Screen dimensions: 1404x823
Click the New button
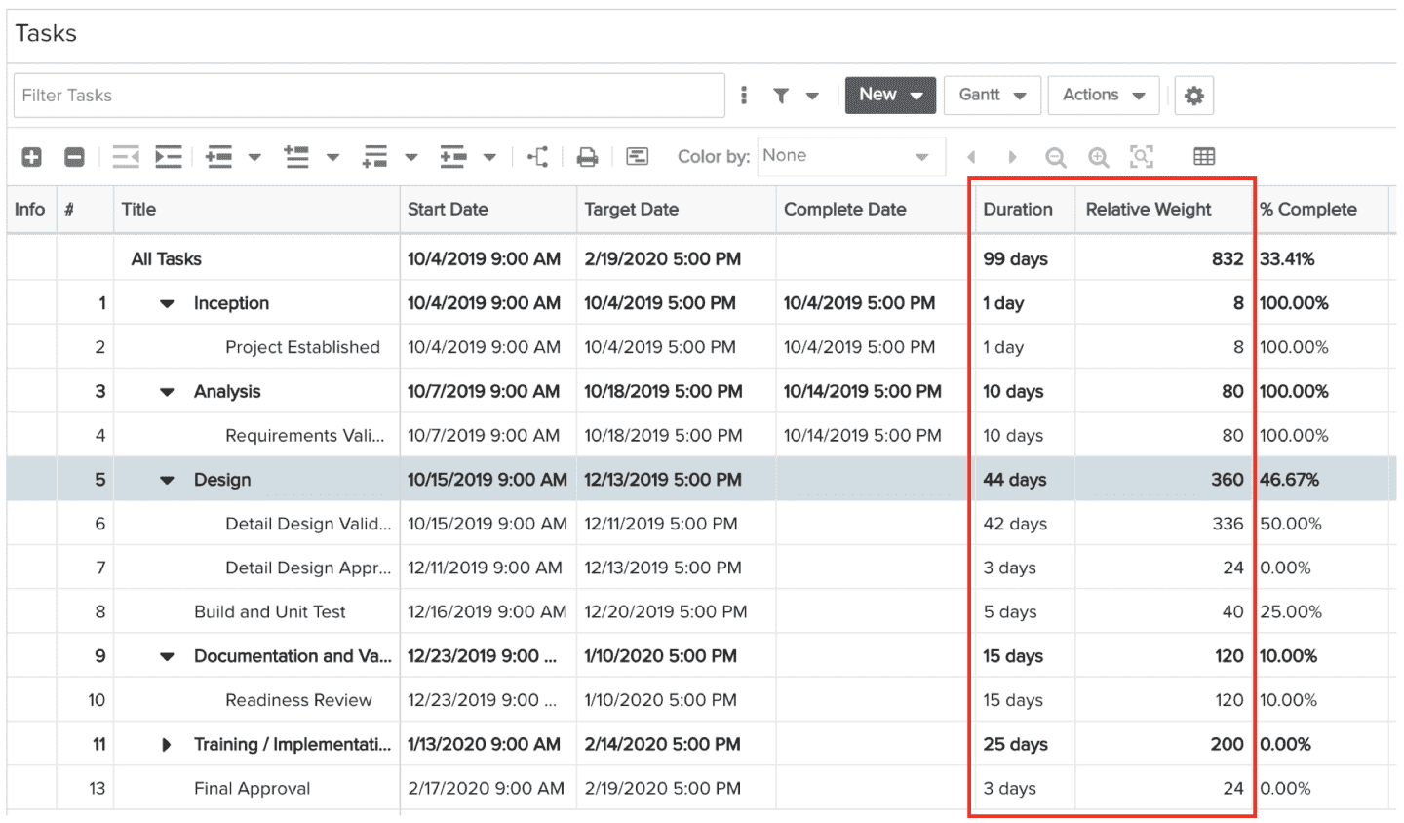pos(889,95)
